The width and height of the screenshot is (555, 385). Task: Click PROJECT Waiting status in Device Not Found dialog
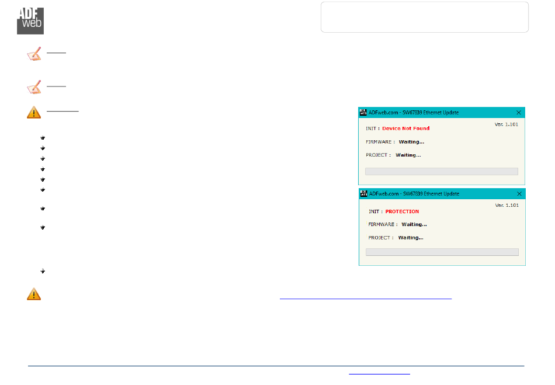coord(408,155)
